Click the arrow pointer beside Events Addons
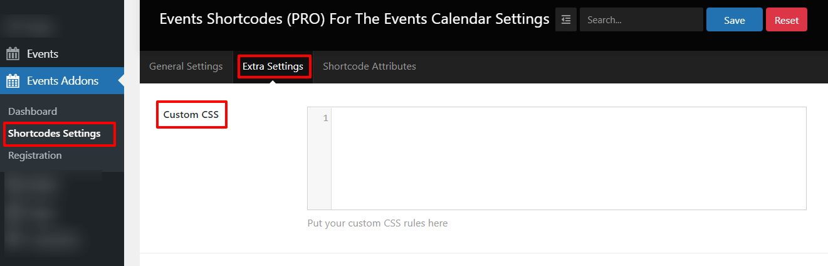The height and width of the screenshot is (266, 828). 121,81
